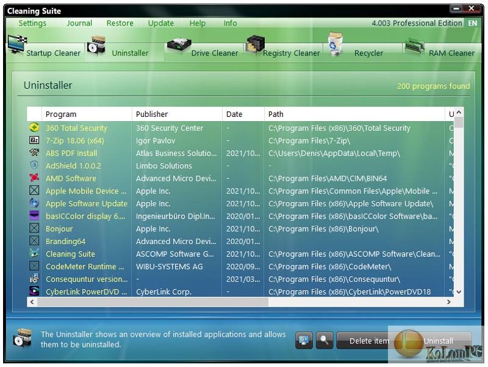Open the Restore menu
The height and width of the screenshot is (367, 488).
pyautogui.click(x=120, y=23)
